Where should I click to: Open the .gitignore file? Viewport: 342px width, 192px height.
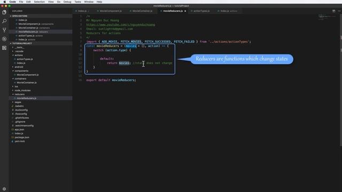pyautogui.click(x=20, y=122)
